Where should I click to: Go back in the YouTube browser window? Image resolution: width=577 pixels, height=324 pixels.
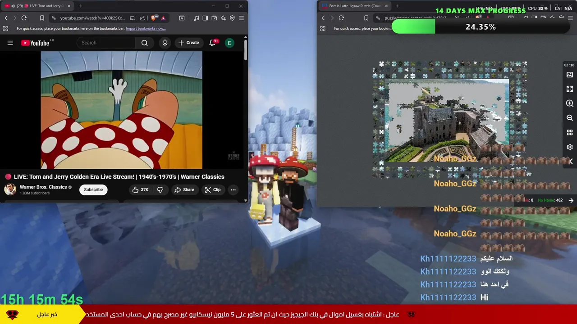pos(6,18)
